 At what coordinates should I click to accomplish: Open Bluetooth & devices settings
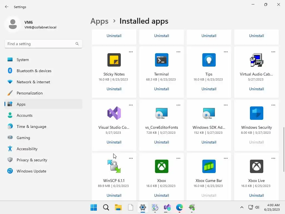pyautogui.click(x=43, y=71)
